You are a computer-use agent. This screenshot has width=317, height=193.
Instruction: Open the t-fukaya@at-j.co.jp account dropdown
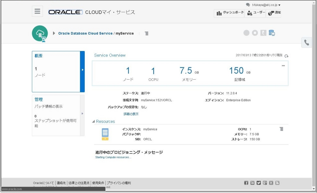click(x=266, y=5)
